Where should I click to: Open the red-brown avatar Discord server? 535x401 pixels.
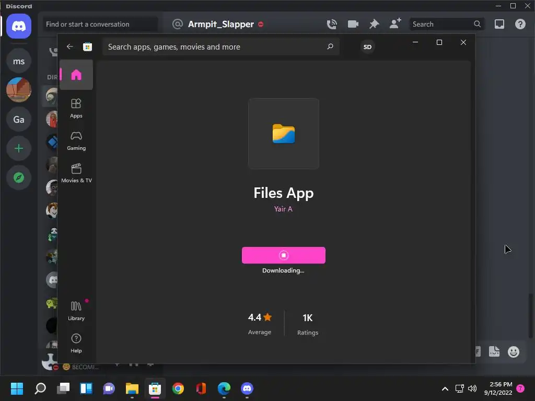coord(19,90)
